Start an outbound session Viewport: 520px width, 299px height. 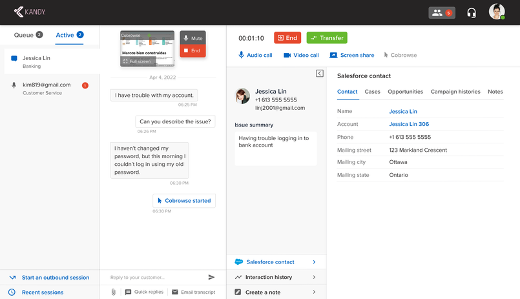point(50,278)
